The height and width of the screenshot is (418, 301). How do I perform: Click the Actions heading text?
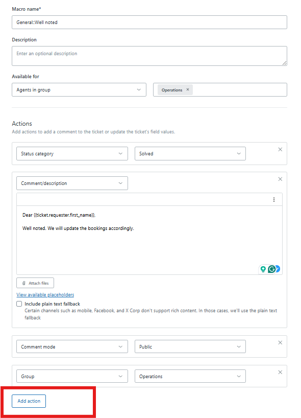(x=22, y=124)
